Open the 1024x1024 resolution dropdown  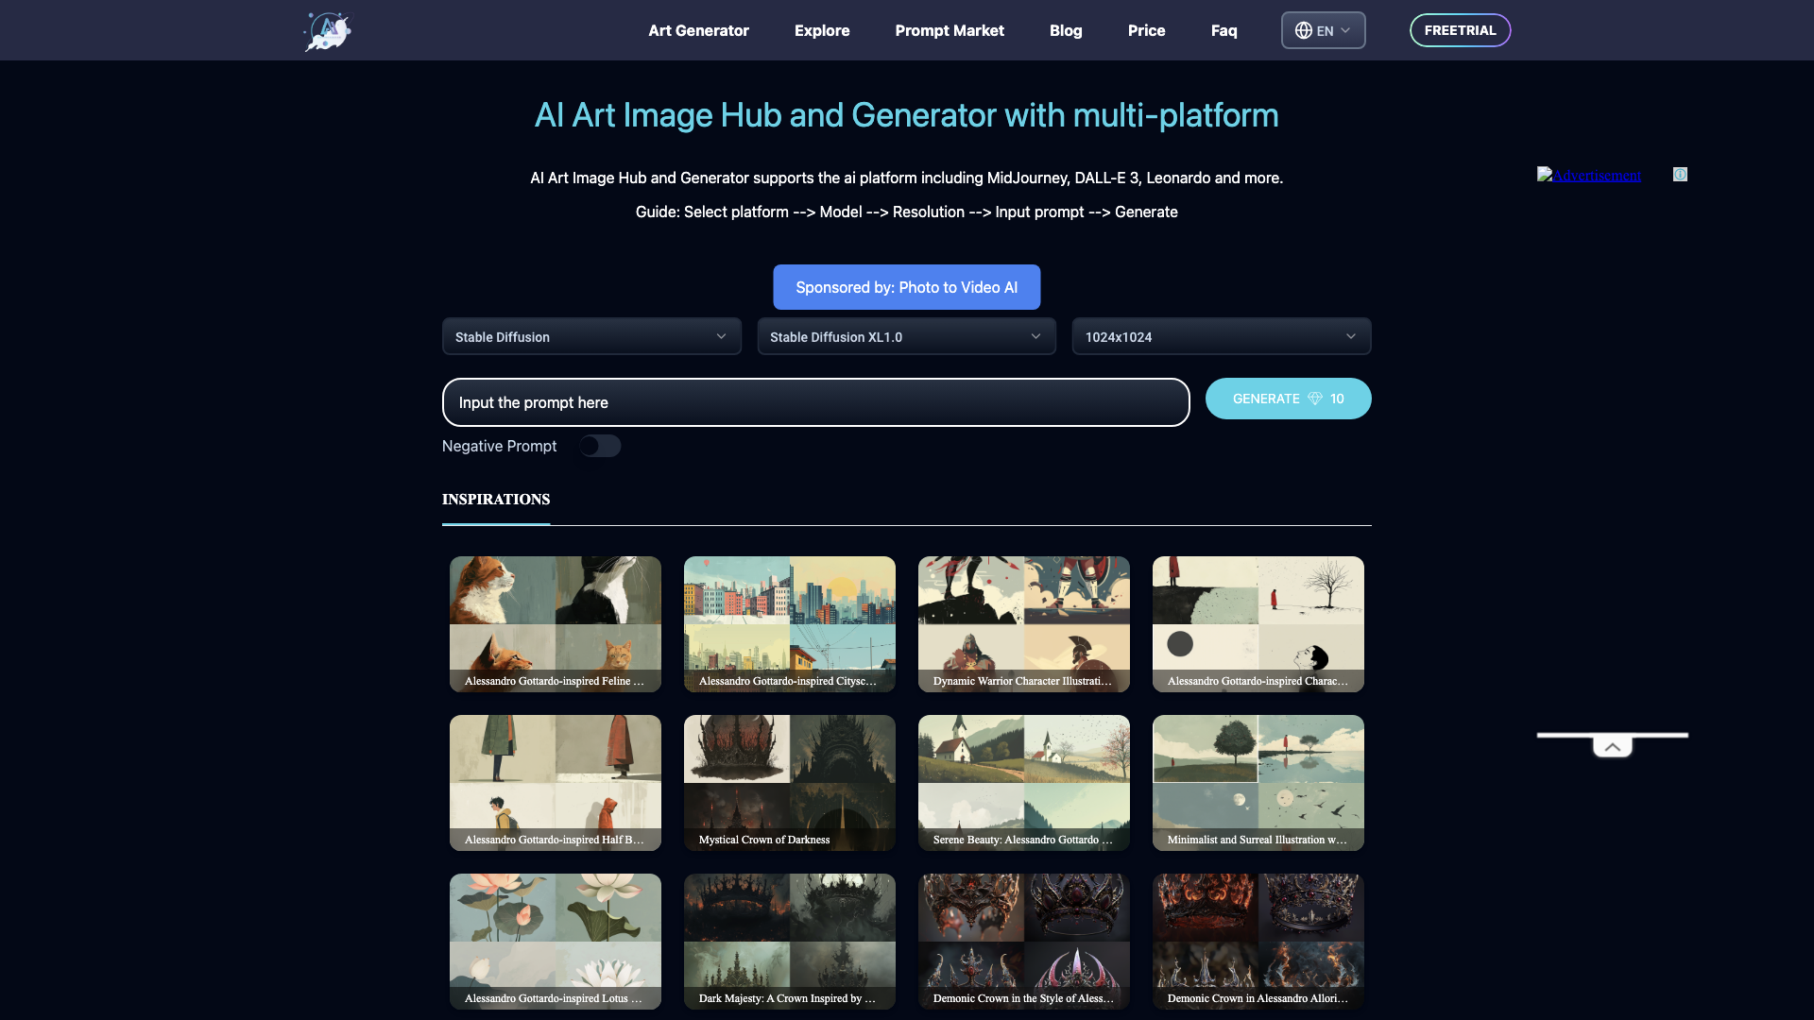point(1221,337)
